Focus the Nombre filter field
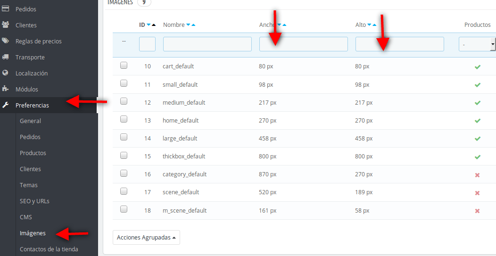Image resolution: width=496 pixels, height=256 pixels. tap(207, 44)
